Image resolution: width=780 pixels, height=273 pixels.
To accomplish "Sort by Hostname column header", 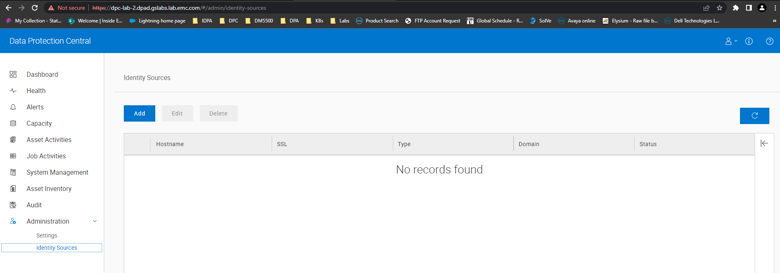I will pyautogui.click(x=170, y=144).
